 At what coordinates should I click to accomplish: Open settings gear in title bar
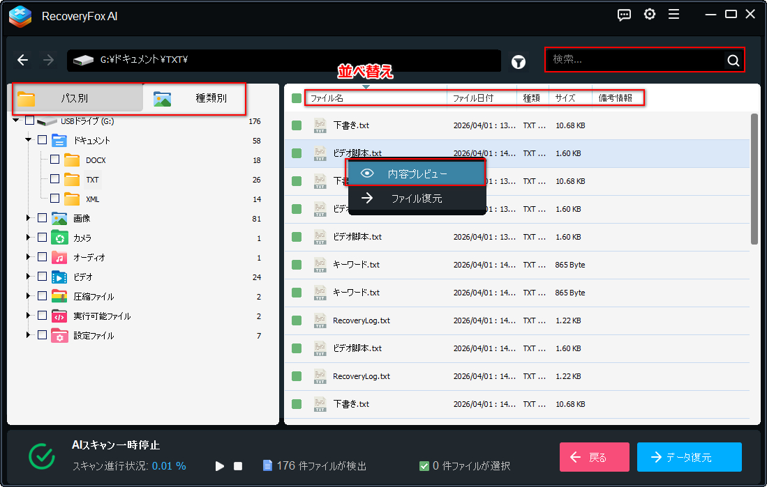[x=649, y=15]
